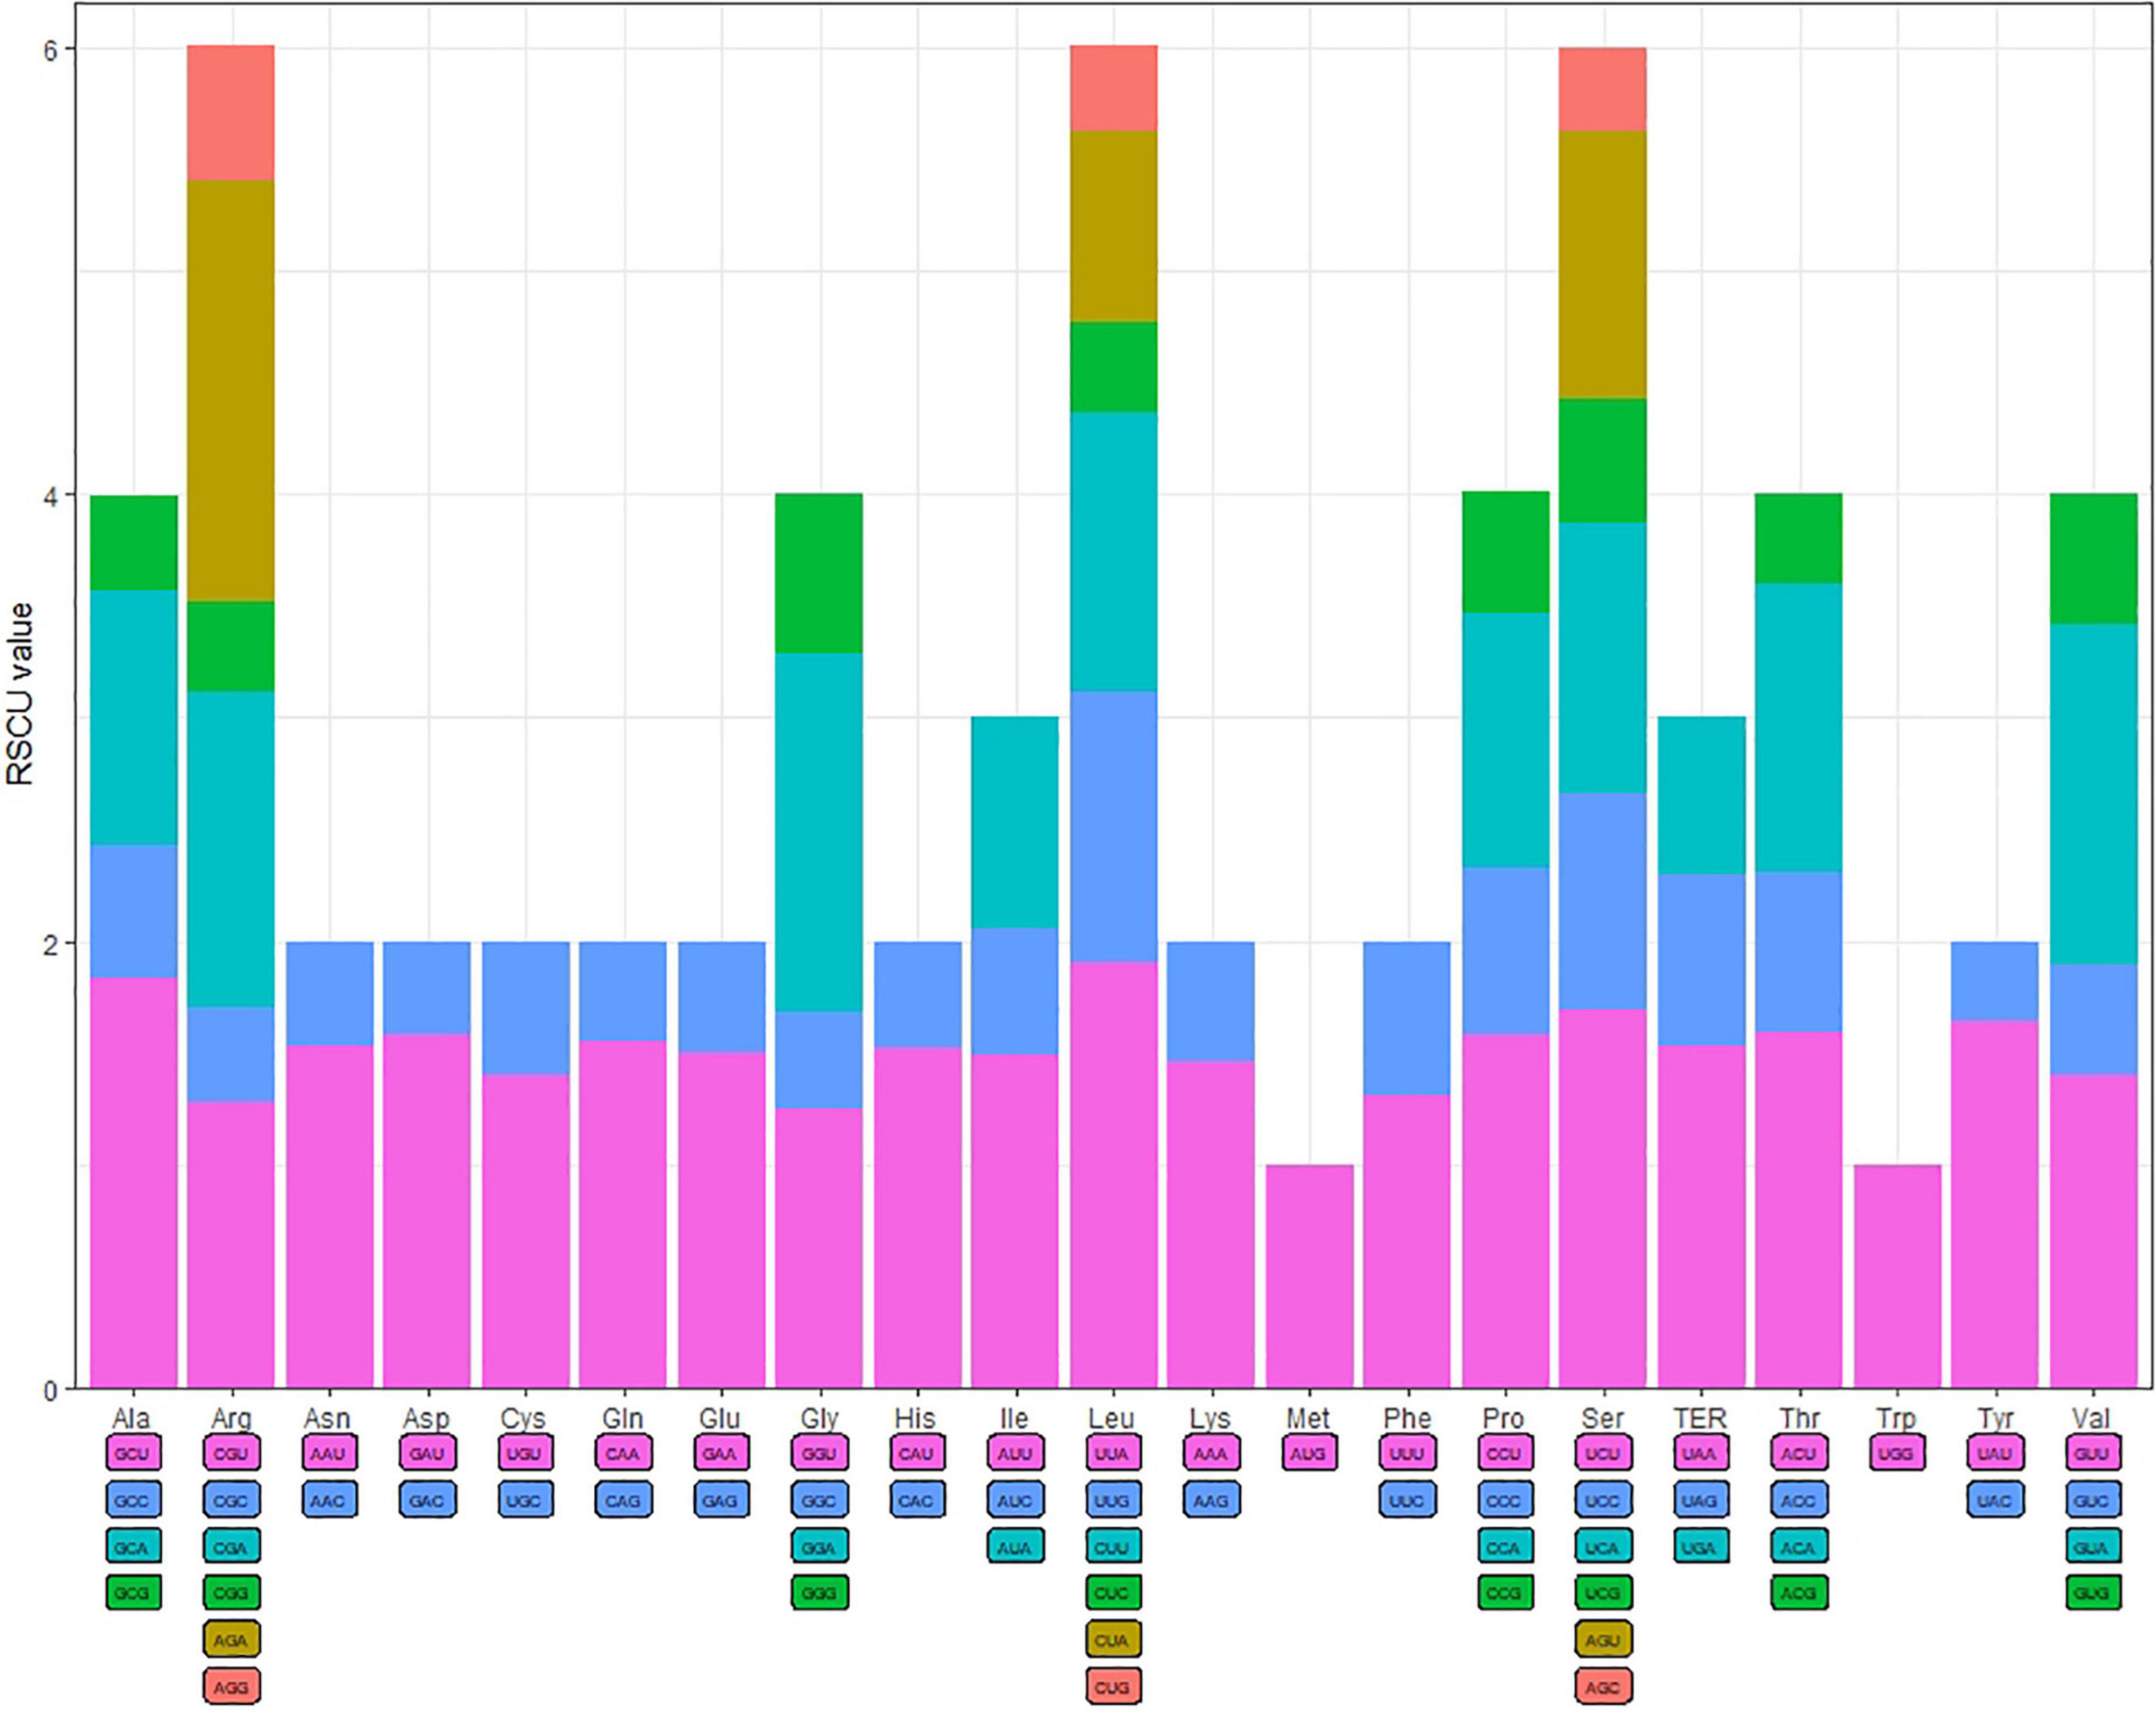This screenshot has width=2156, height=1712.
Task: Click the CCG green codon box
Action: pos(1505,1592)
